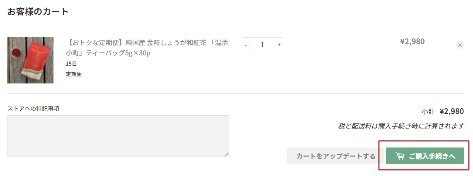The width and height of the screenshot is (473, 176).
Task: Open the 金時しょうが和紅茶 product title link
Action: (x=147, y=48)
